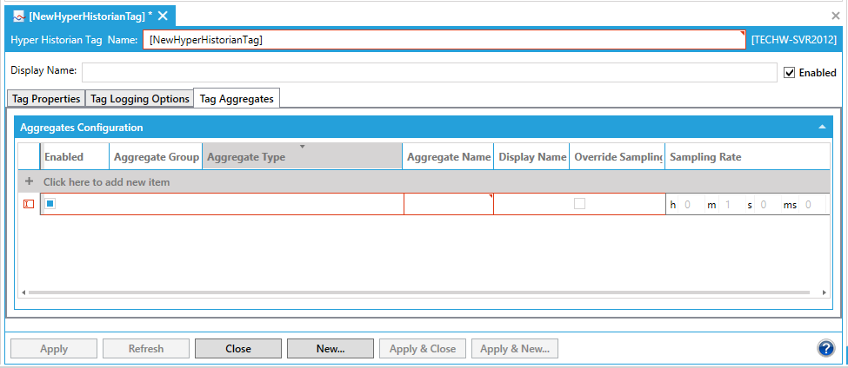Switch to the Tag Properties tab
This screenshot has height=368, width=848.
point(46,99)
